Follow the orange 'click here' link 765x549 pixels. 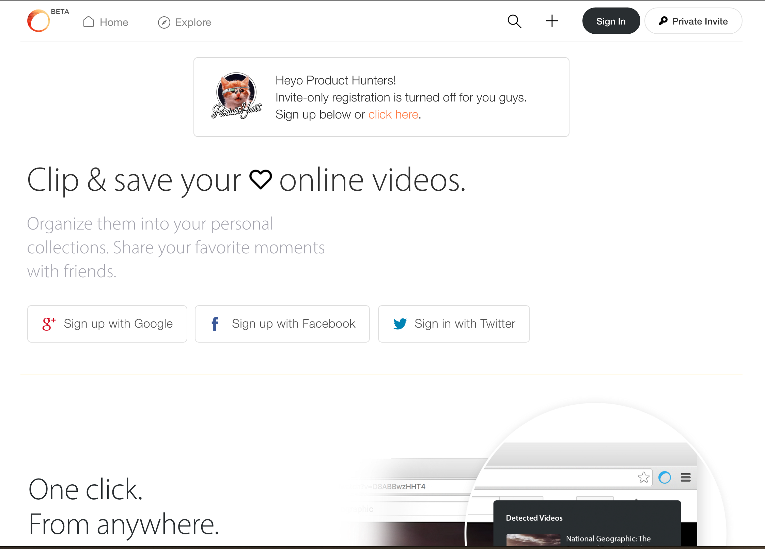pyautogui.click(x=393, y=114)
